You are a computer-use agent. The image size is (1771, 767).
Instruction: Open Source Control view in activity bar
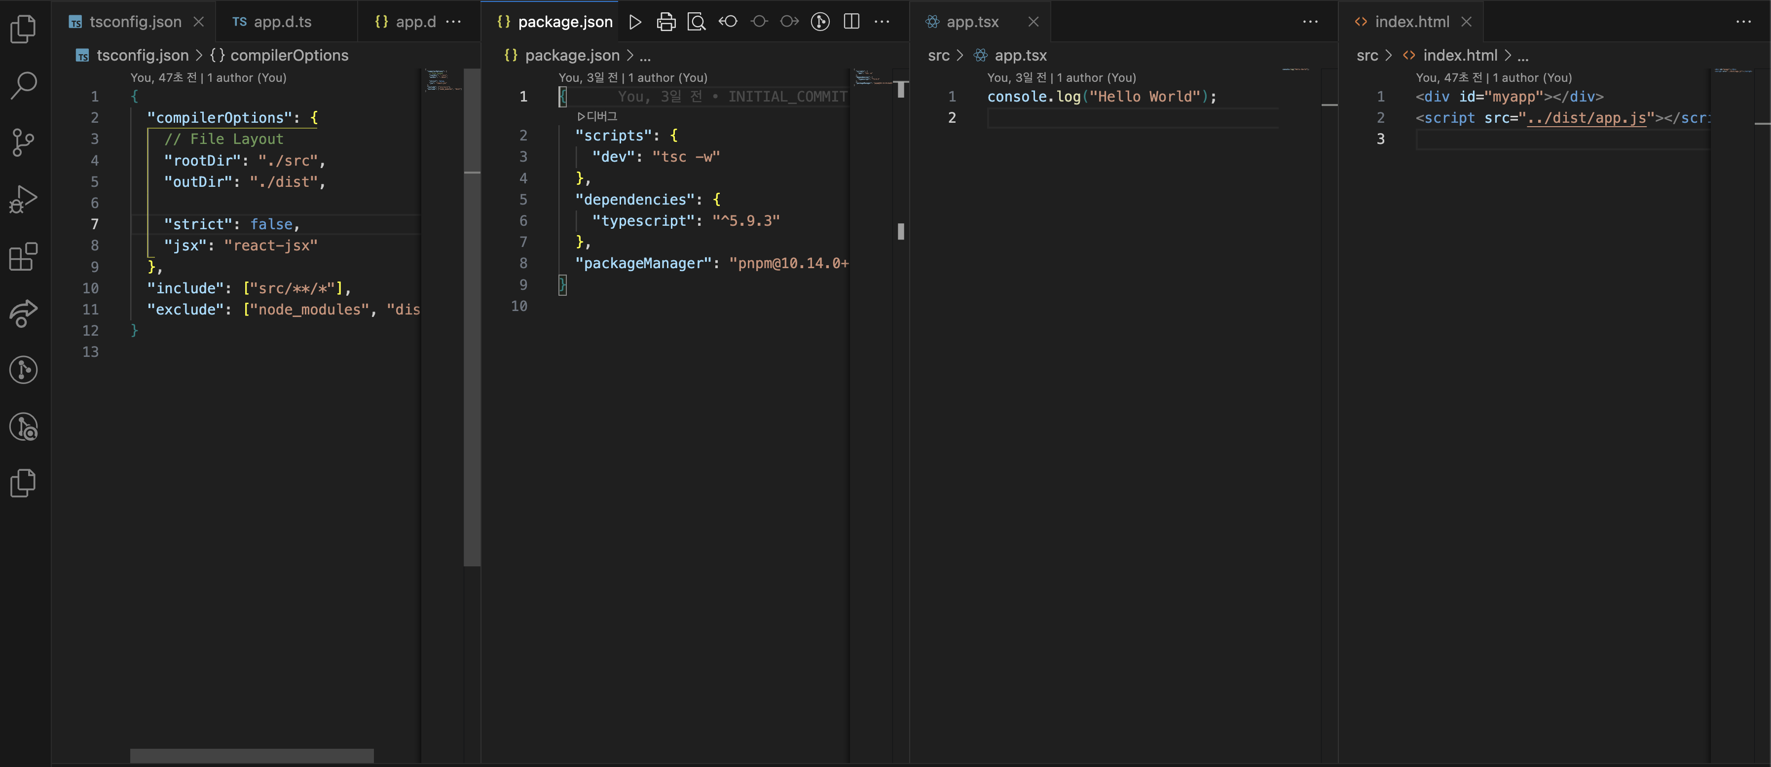point(23,143)
